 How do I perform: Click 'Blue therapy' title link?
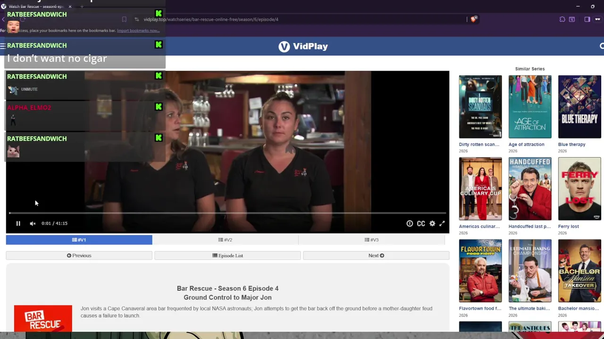point(571,145)
